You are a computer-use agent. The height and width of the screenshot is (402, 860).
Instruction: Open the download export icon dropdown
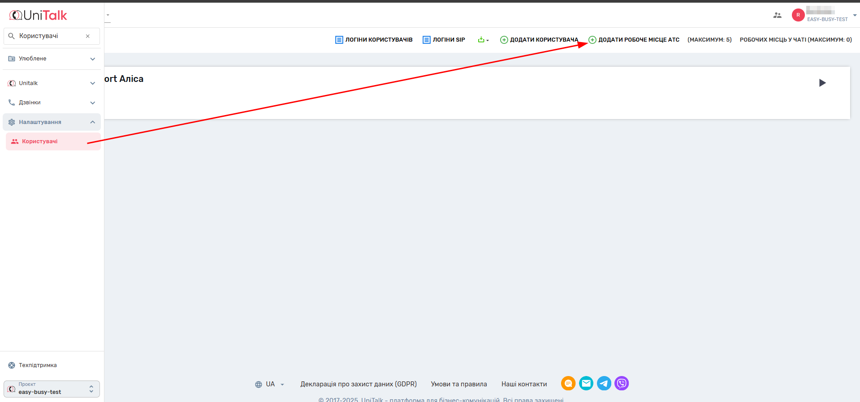click(x=483, y=40)
